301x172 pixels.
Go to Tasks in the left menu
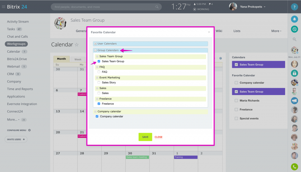point(11,29)
